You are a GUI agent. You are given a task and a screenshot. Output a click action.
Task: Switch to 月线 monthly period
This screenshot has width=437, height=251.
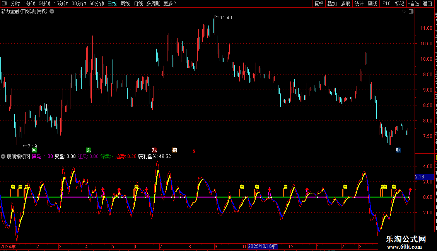[138, 3]
